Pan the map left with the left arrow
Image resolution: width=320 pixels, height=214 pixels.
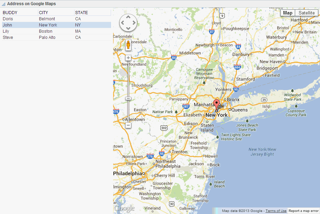pyautogui.click(x=123, y=23)
